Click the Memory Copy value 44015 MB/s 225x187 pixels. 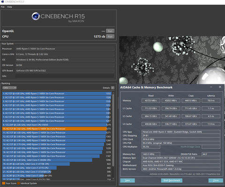(191, 101)
